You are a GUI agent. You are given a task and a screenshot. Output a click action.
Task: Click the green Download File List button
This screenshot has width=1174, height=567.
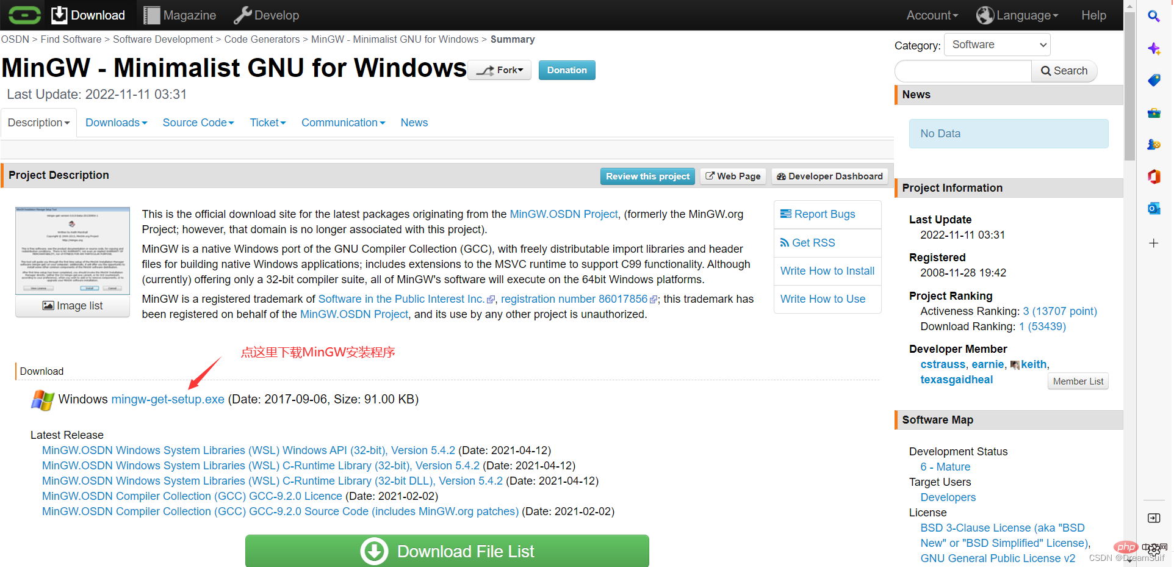447,551
